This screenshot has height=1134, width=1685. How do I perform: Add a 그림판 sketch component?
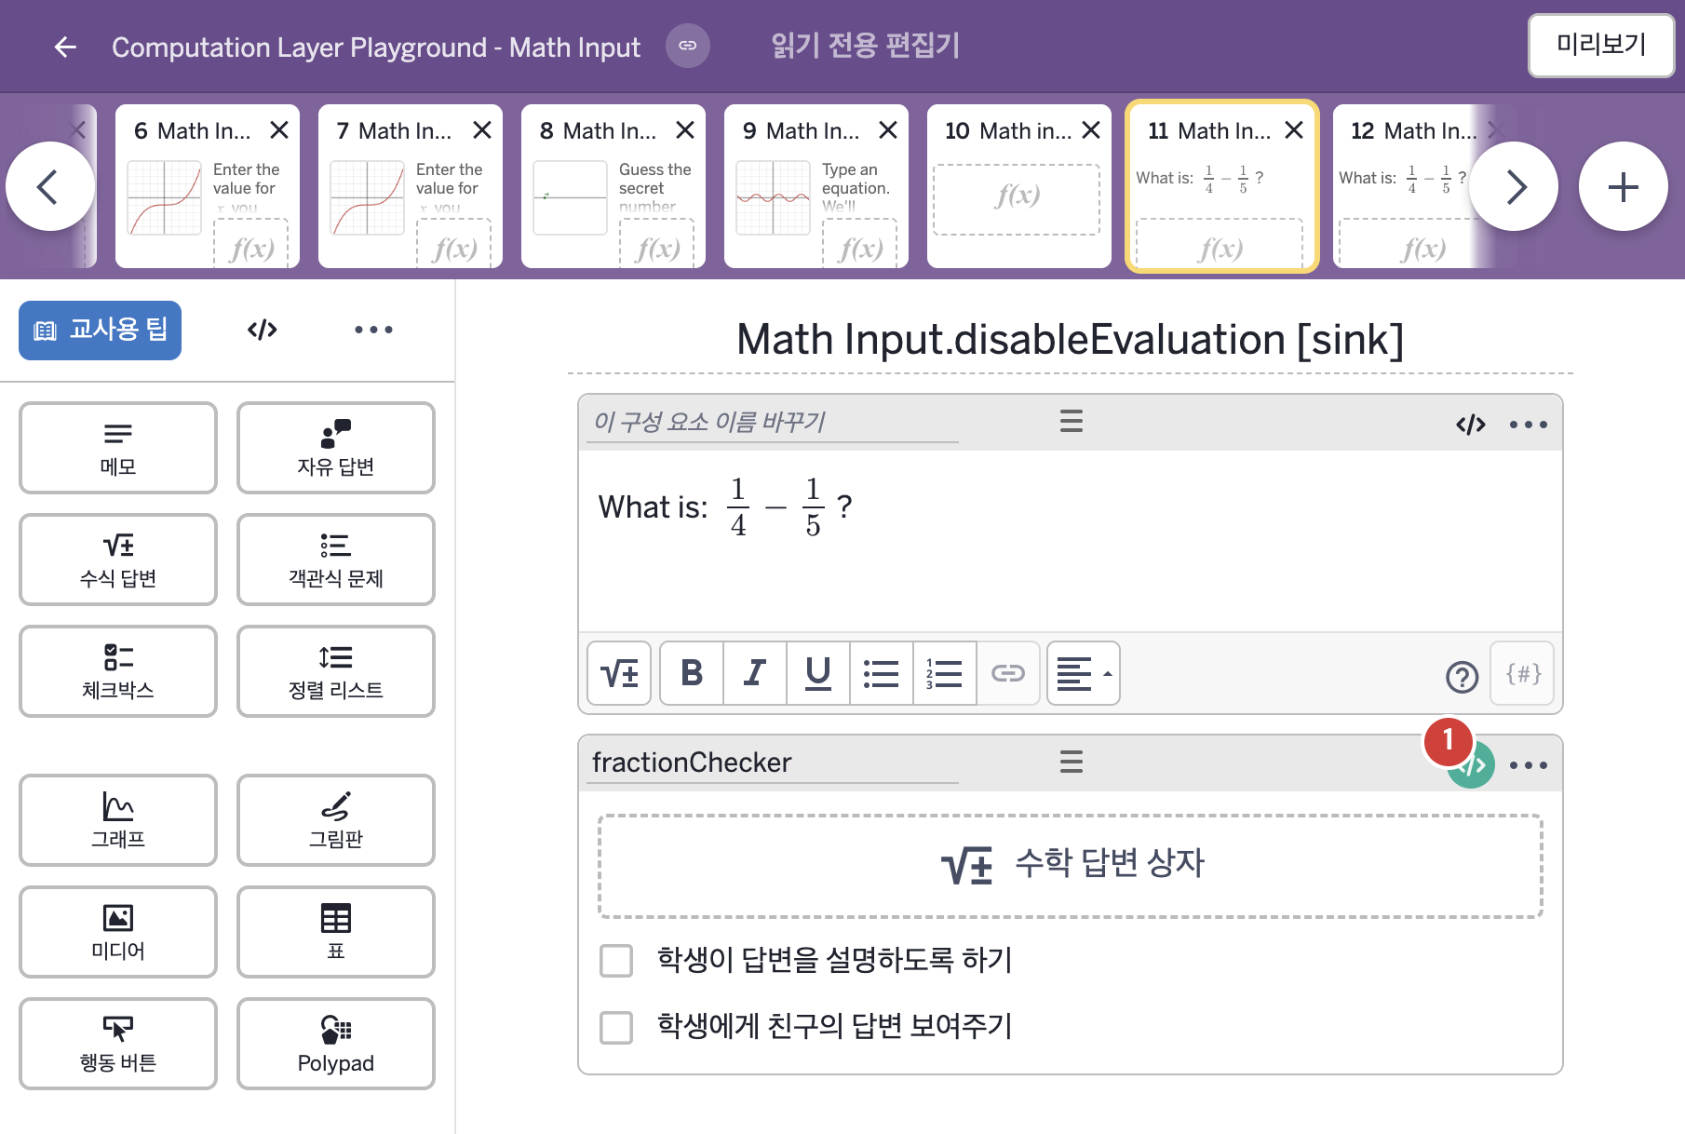click(336, 820)
